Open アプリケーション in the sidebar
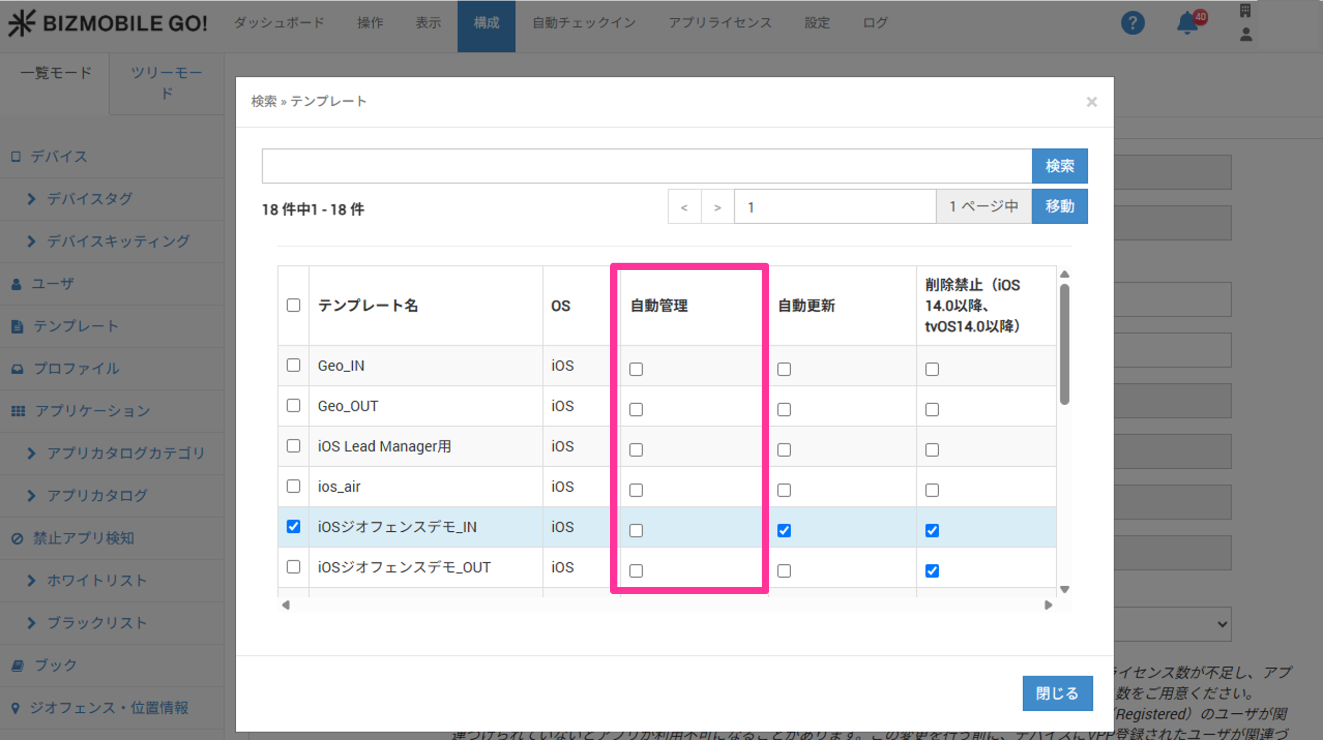This screenshot has height=740, width=1323. (x=92, y=411)
